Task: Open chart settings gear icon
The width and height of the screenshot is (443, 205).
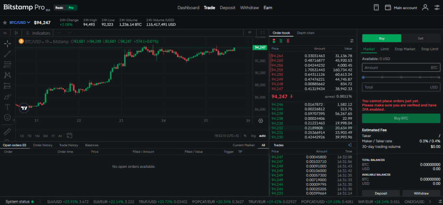Action: [x=261, y=121]
